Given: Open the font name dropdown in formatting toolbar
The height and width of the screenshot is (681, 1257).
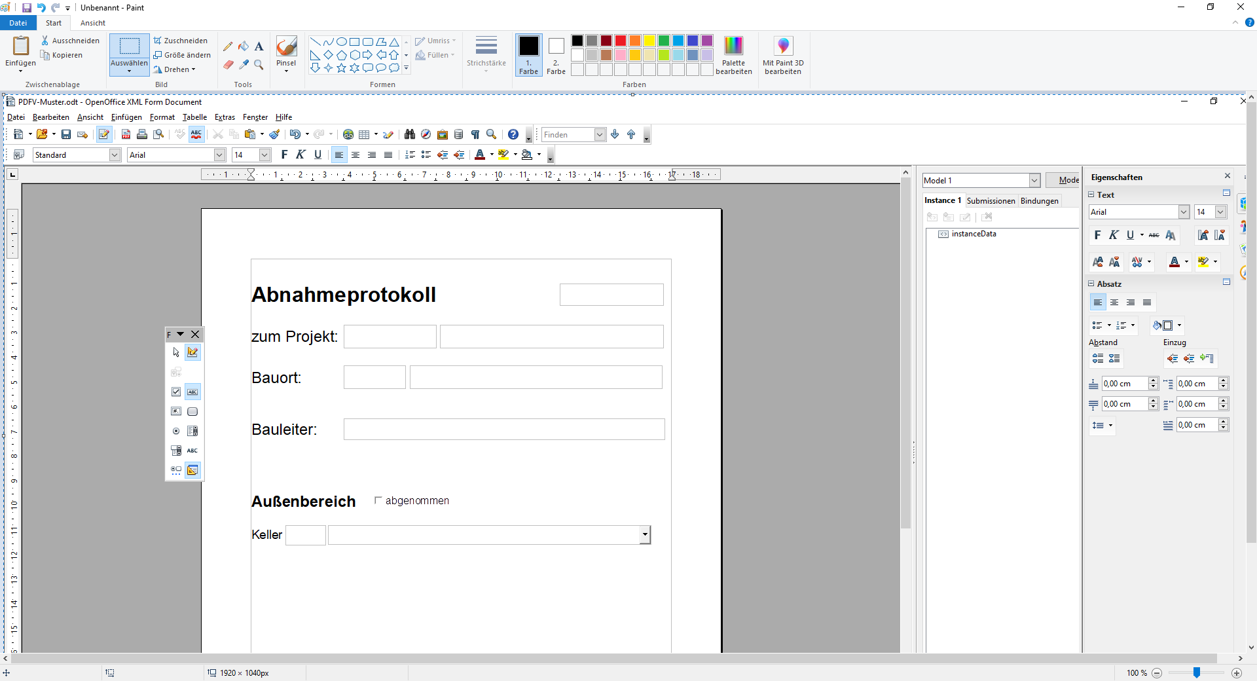Looking at the screenshot, I should coord(220,155).
